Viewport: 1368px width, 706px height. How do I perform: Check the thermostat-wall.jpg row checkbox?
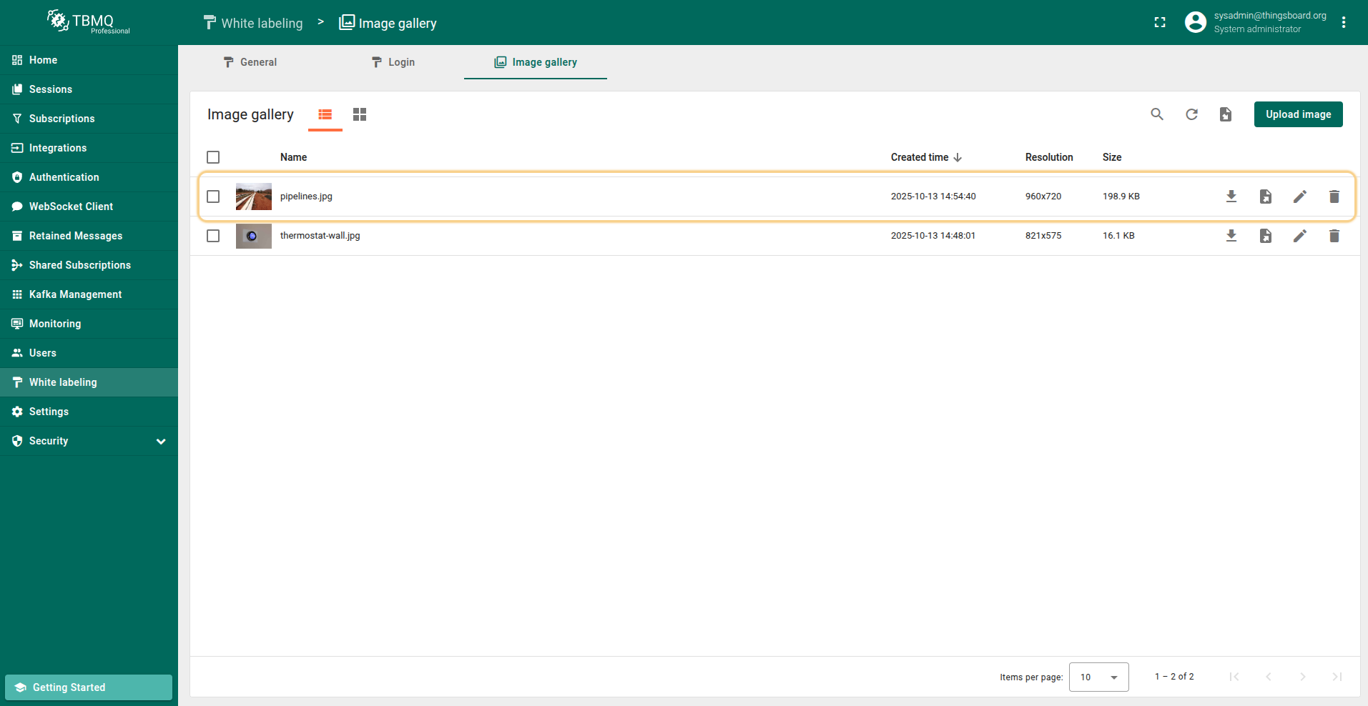pos(213,236)
